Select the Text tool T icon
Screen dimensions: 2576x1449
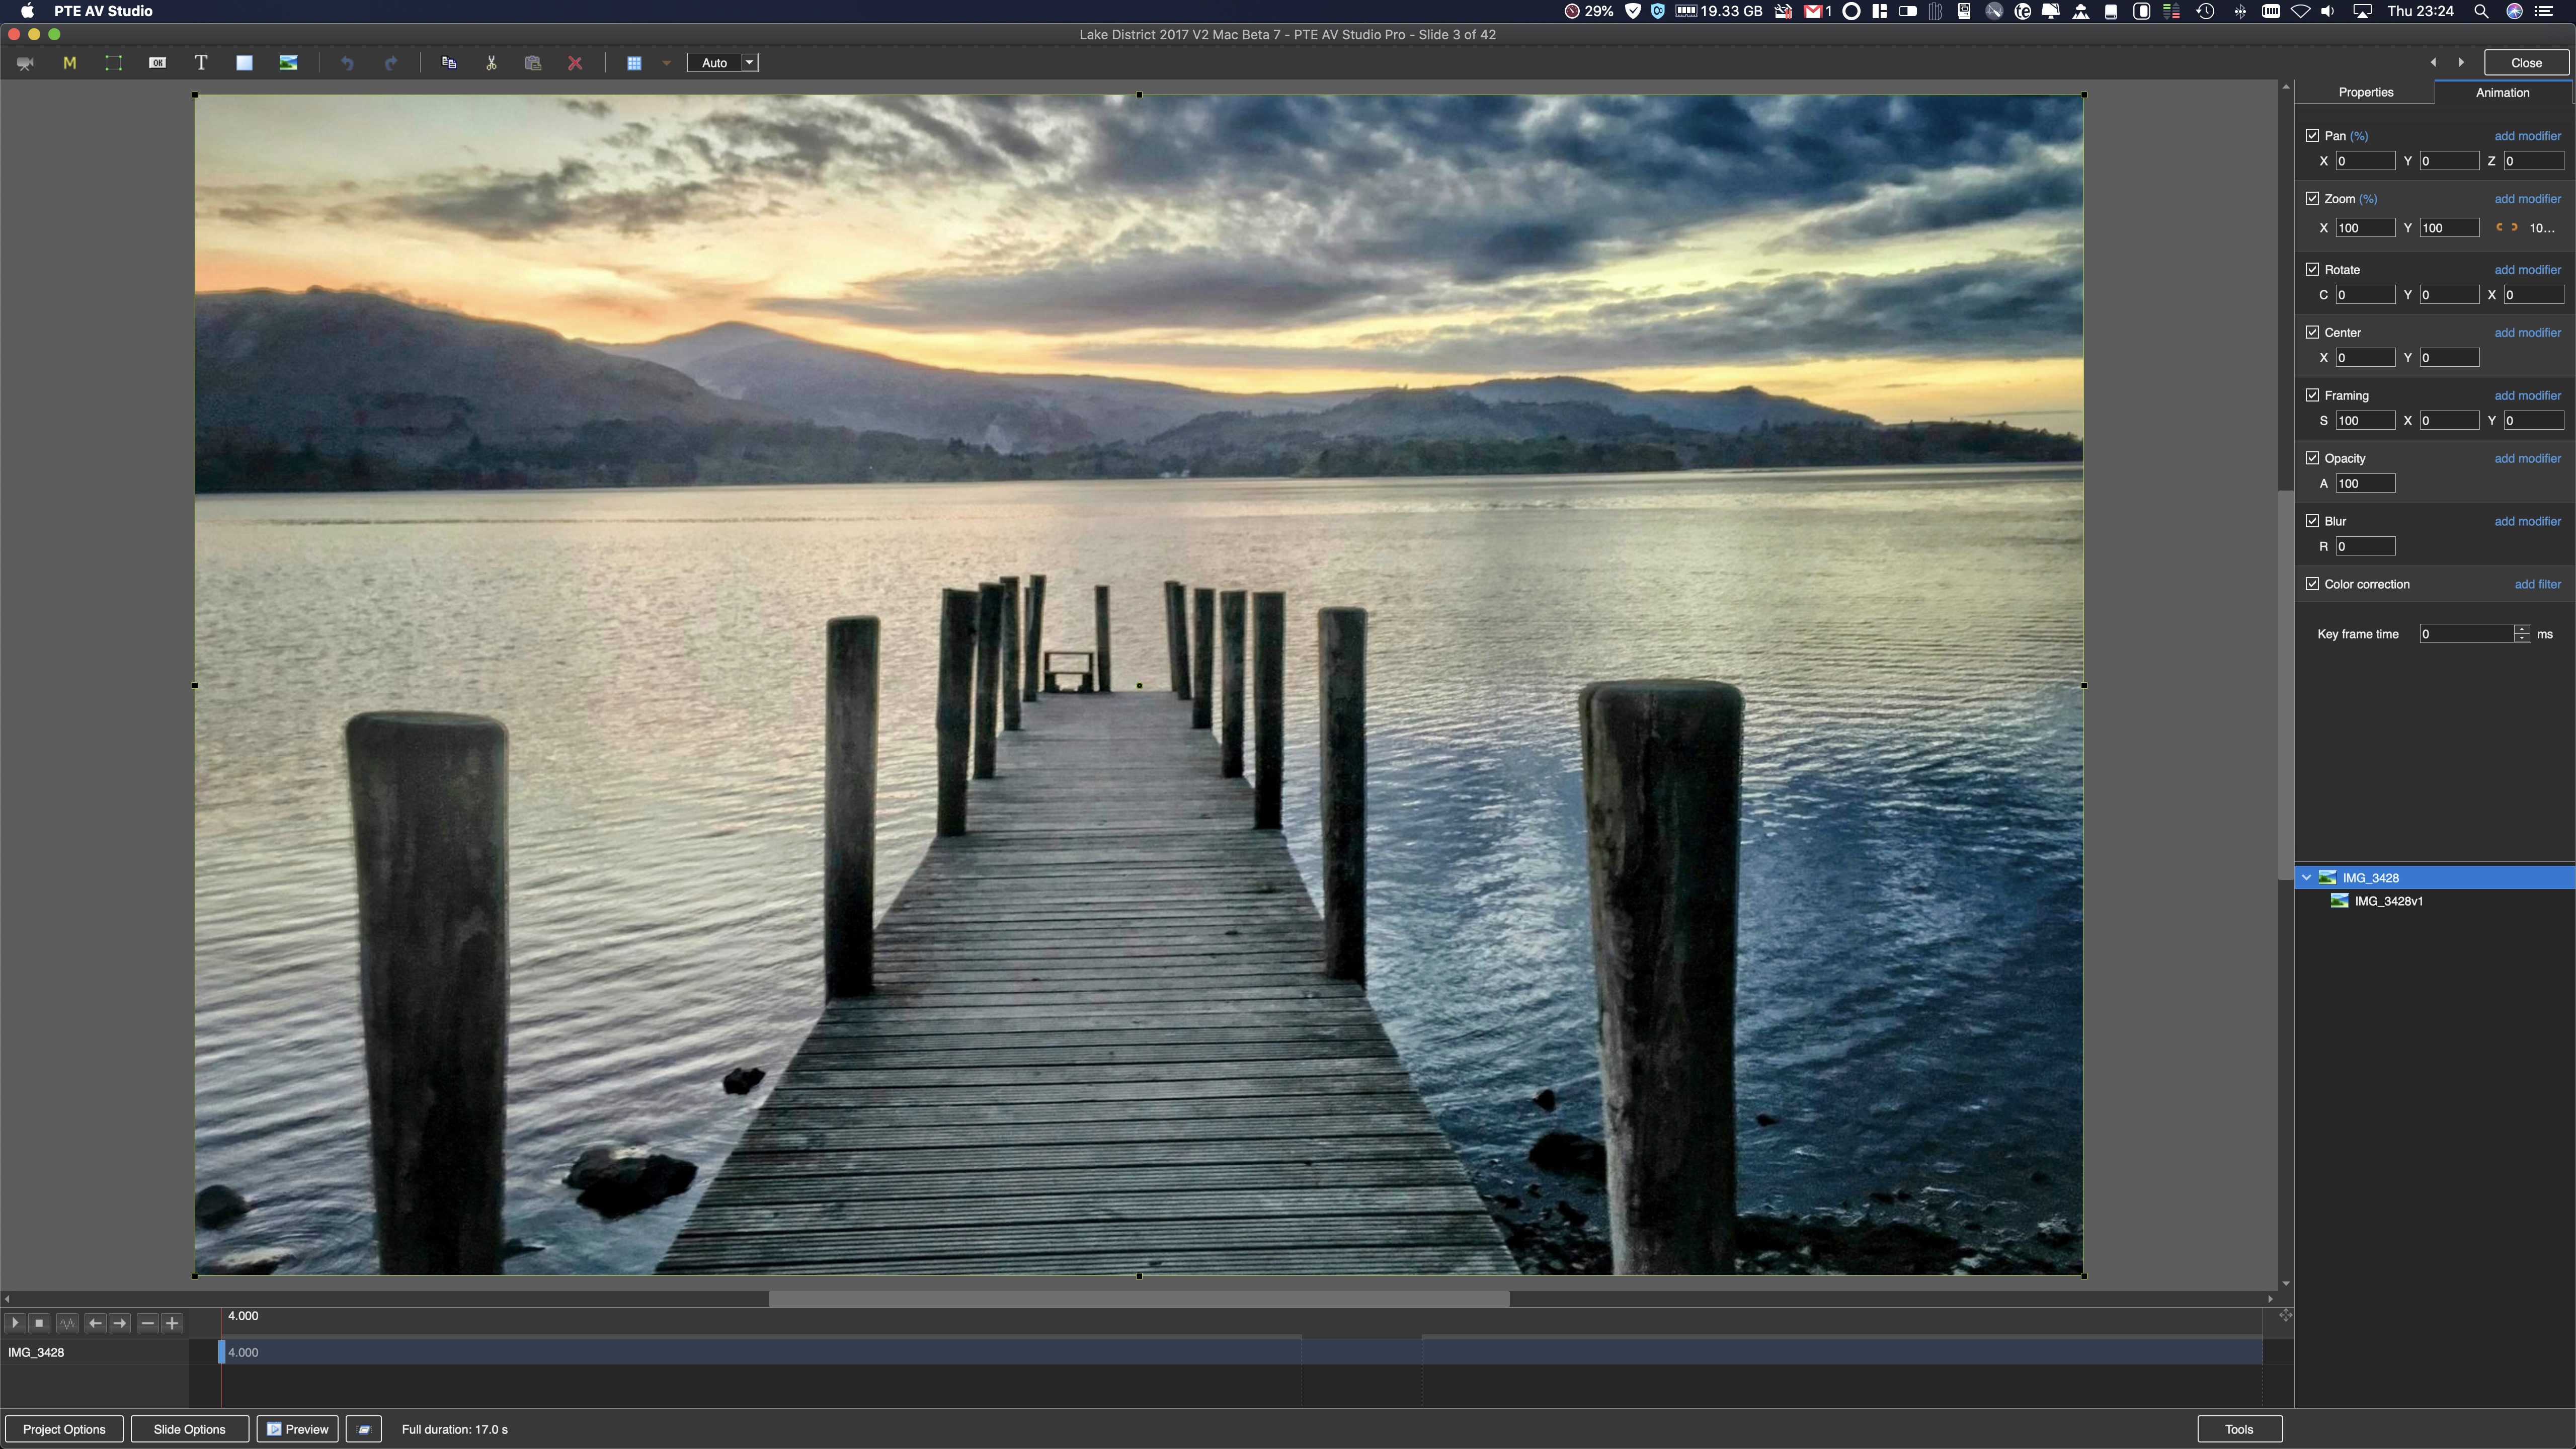pos(201,63)
